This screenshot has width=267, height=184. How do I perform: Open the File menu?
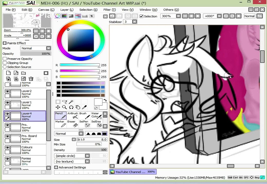[x=11, y=10]
